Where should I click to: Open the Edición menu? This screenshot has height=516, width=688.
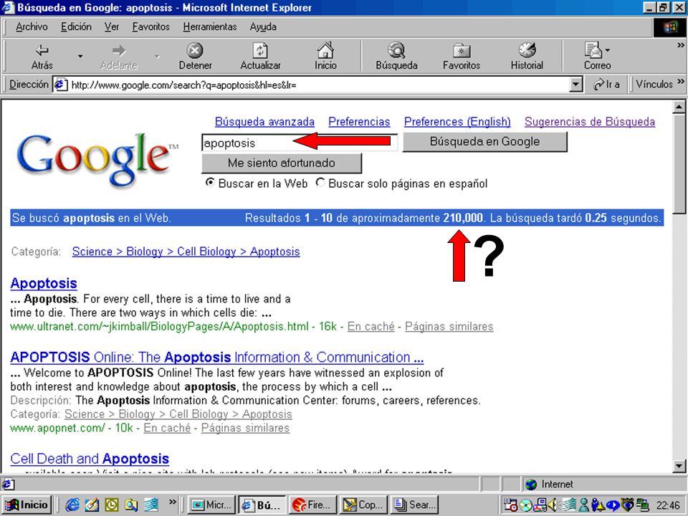[x=76, y=27]
